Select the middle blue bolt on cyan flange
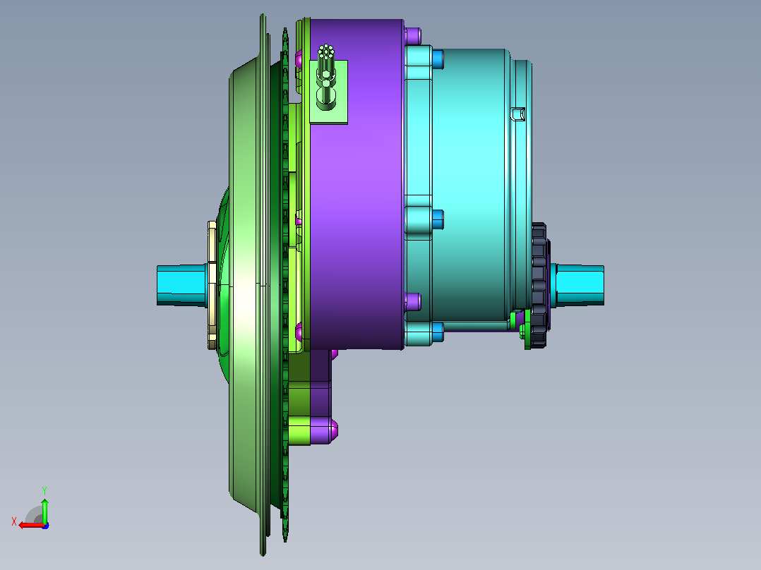761x570 pixels. [x=438, y=220]
